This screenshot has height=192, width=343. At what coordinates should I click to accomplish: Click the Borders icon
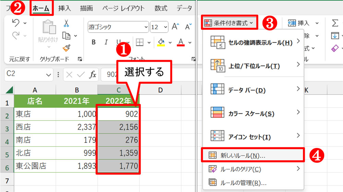(x=140, y=42)
